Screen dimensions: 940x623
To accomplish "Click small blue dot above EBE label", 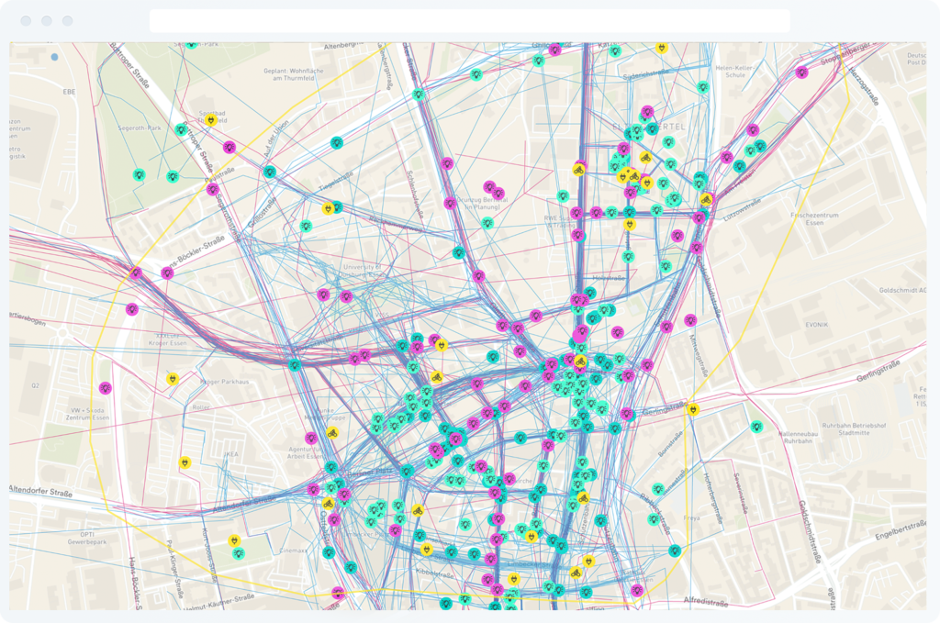I will tap(54, 57).
